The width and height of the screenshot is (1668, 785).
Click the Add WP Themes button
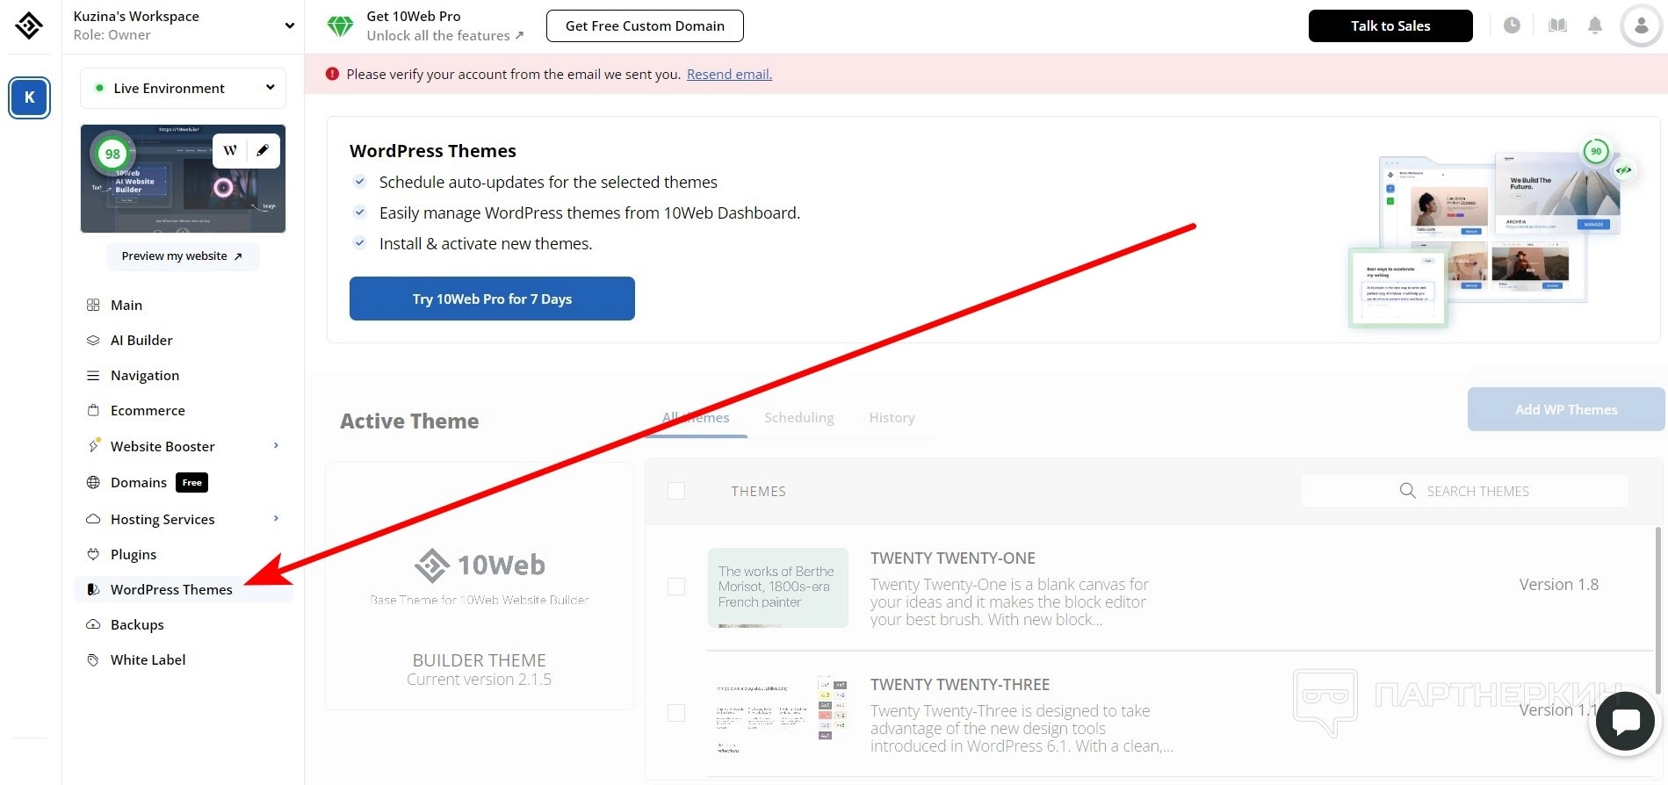[x=1566, y=409]
